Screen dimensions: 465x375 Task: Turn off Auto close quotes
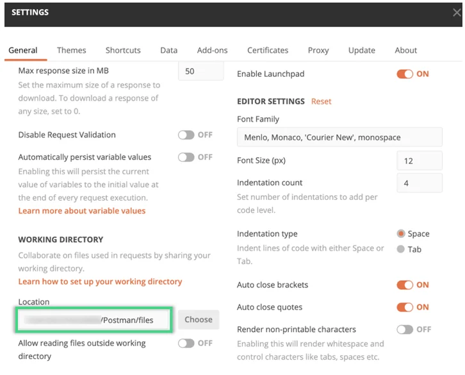pos(405,307)
